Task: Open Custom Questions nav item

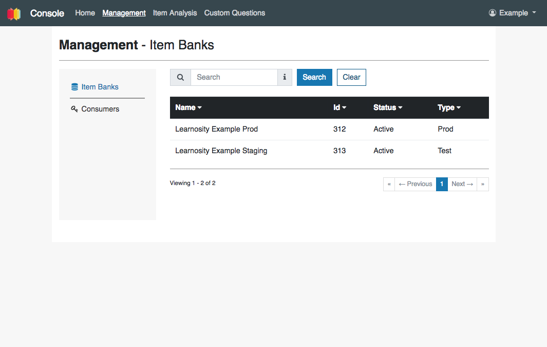Action: pyautogui.click(x=234, y=13)
